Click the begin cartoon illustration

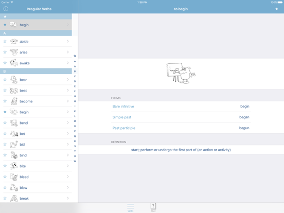181,73
